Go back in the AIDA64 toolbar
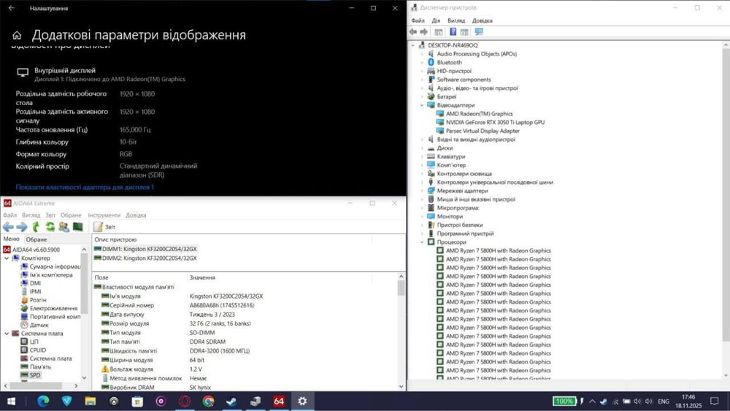 (8, 227)
